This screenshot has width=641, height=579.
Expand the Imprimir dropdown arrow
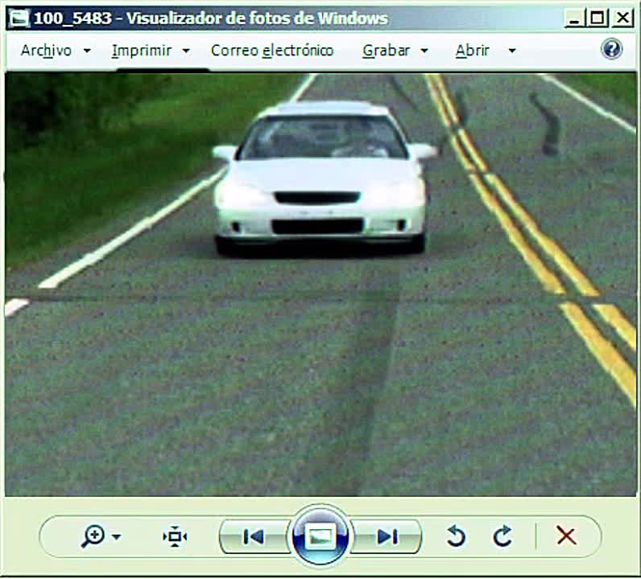click(x=186, y=51)
